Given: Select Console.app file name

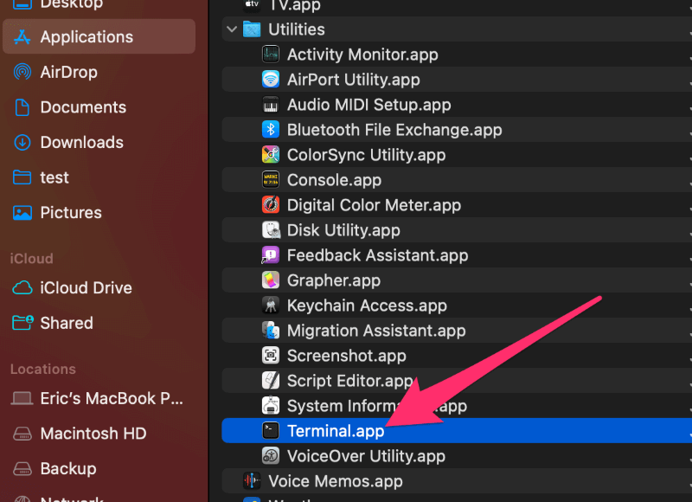Looking at the screenshot, I should [335, 180].
